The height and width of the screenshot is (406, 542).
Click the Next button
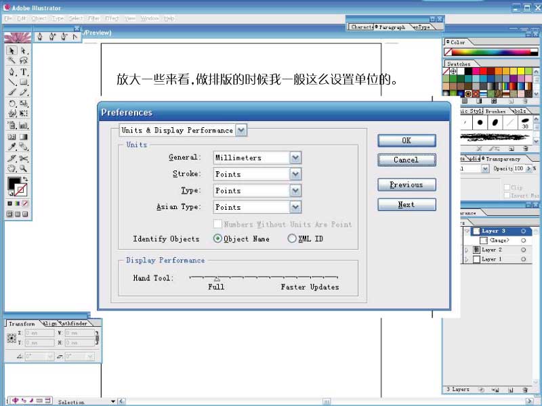[x=406, y=204]
